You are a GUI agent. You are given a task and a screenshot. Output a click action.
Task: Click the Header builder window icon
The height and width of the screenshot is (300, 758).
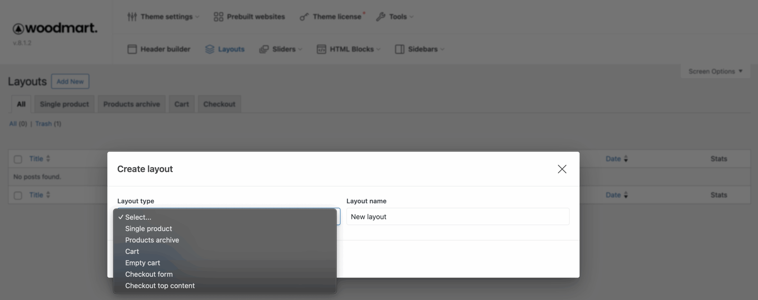click(132, 49)
